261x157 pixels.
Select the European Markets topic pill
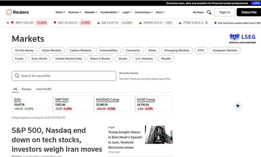(225, 50)
